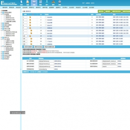The image size is (130, 130).
Task: Click the e/member/cp address field
Action: [x=46, y=69]
